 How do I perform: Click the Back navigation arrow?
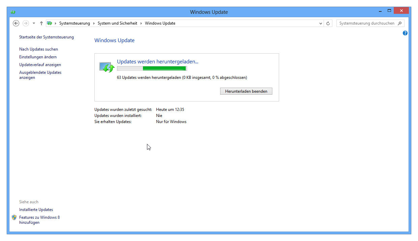point(16,23)
